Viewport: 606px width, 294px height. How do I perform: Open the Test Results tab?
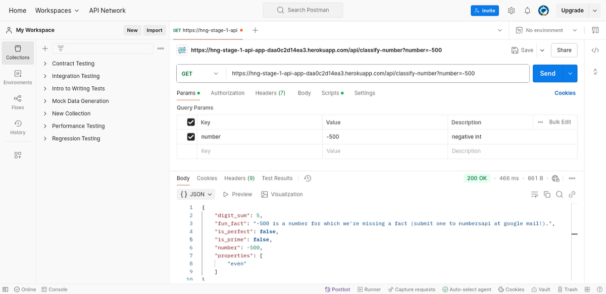pyautogui.click(x=277, y=178)
